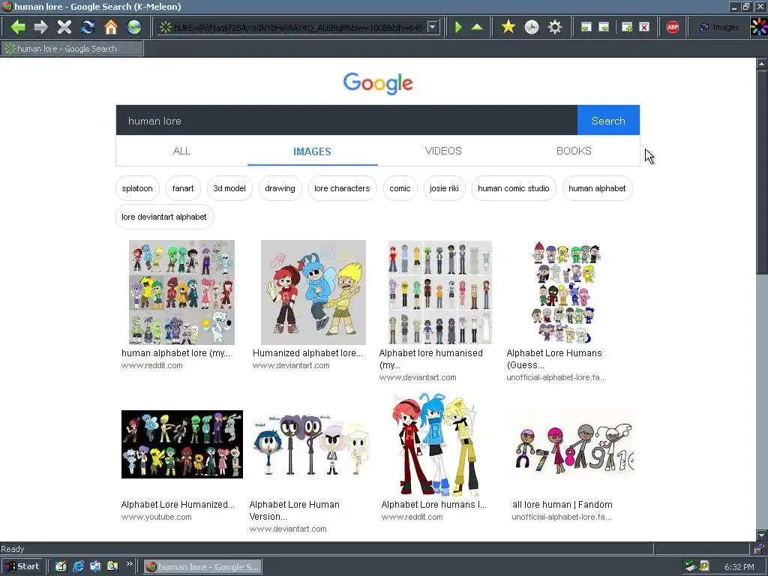Click the previous window toolbar icon

point(586,27)
